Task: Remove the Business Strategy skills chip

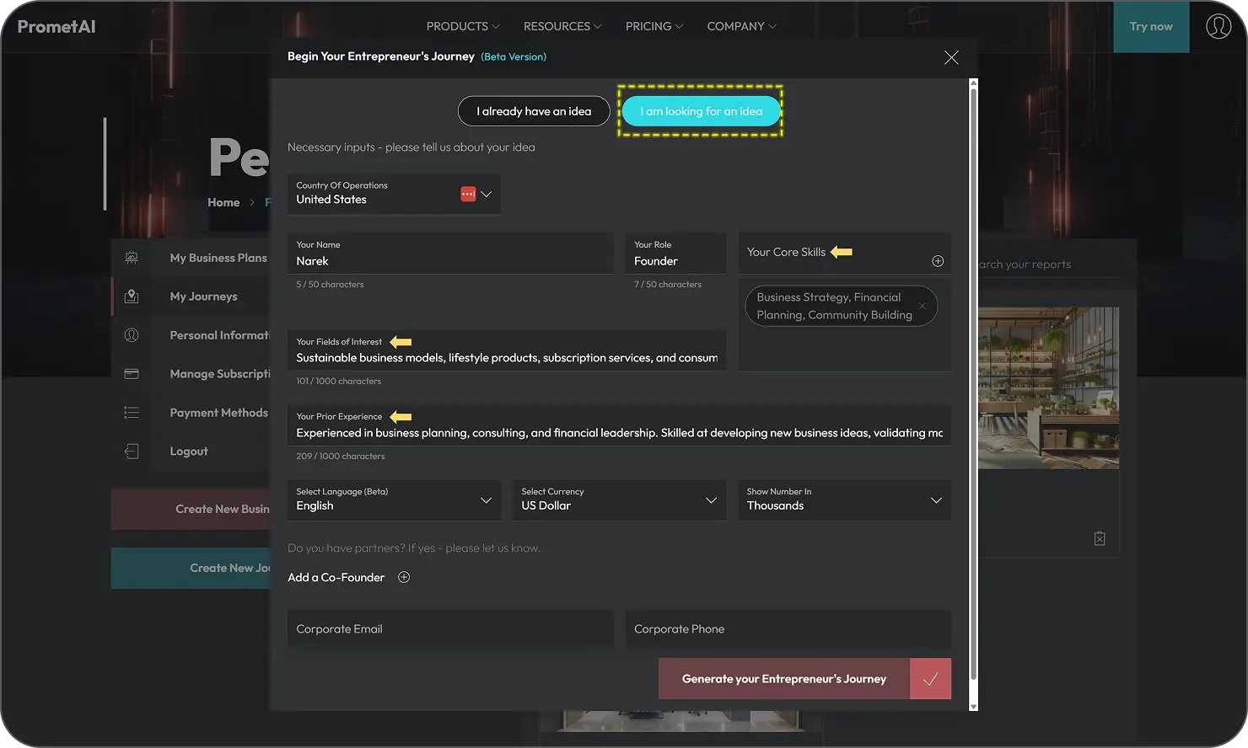Action: tap(923, 306)
